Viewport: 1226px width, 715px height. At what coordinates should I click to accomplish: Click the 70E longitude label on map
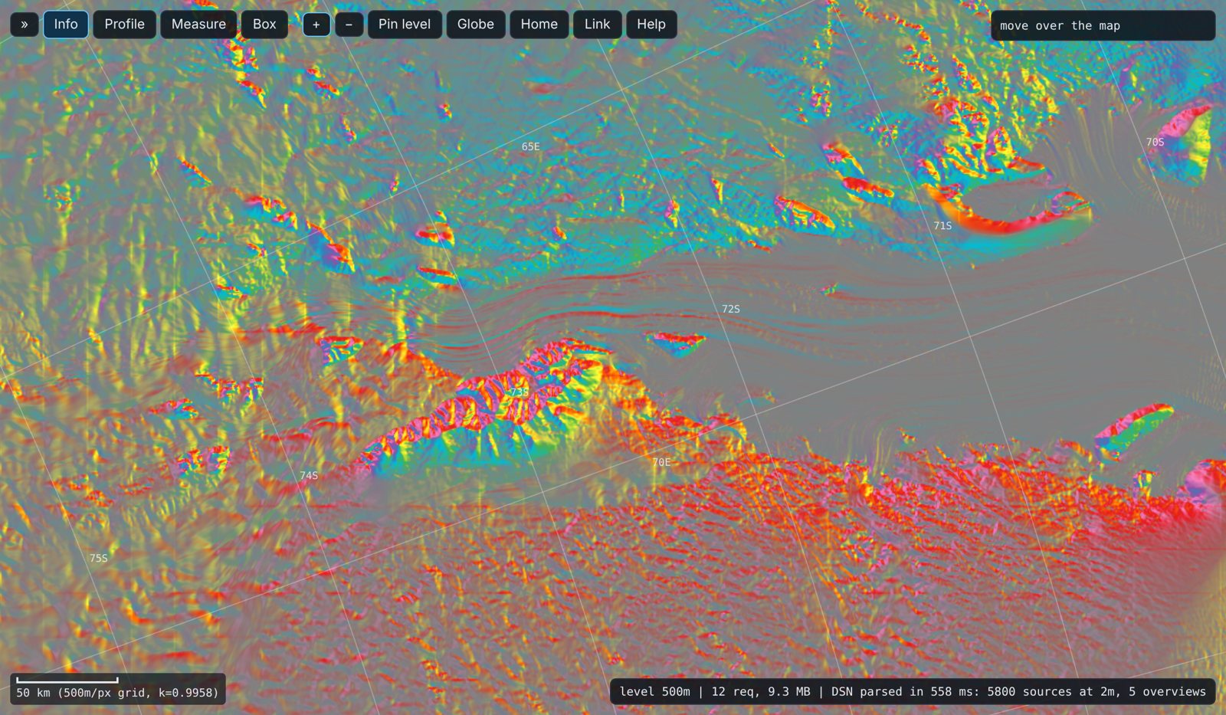point(661,462)
